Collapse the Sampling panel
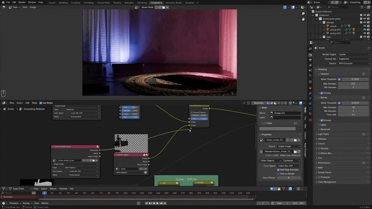 pos(323,70)
